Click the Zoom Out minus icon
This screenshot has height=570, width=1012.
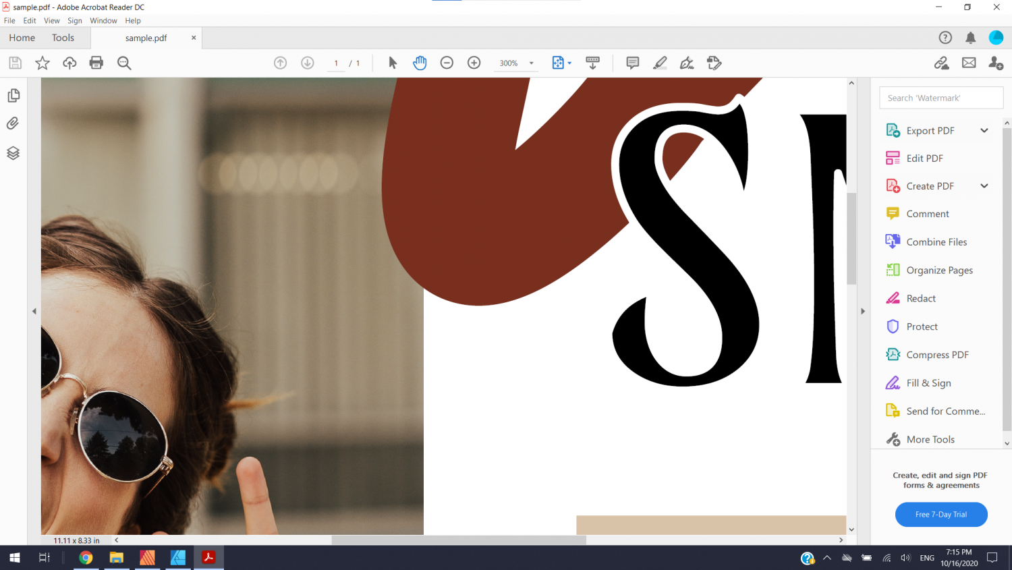coord(447,63)
